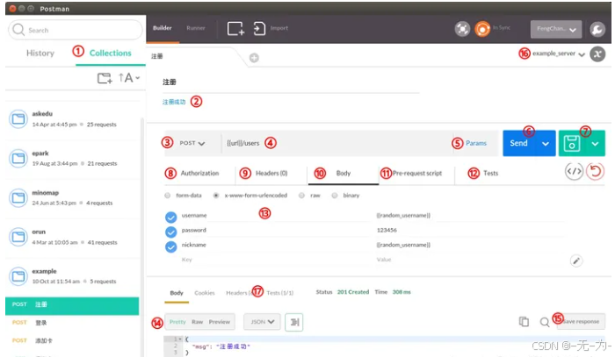Open the JSON response format dropdown
The width and height of the screenshot is (615, 357).
pyautogui.click(x=262, y=322)
